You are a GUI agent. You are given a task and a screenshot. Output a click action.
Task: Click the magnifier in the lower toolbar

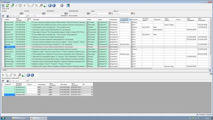pyautogui.click(x=19, y=75)
